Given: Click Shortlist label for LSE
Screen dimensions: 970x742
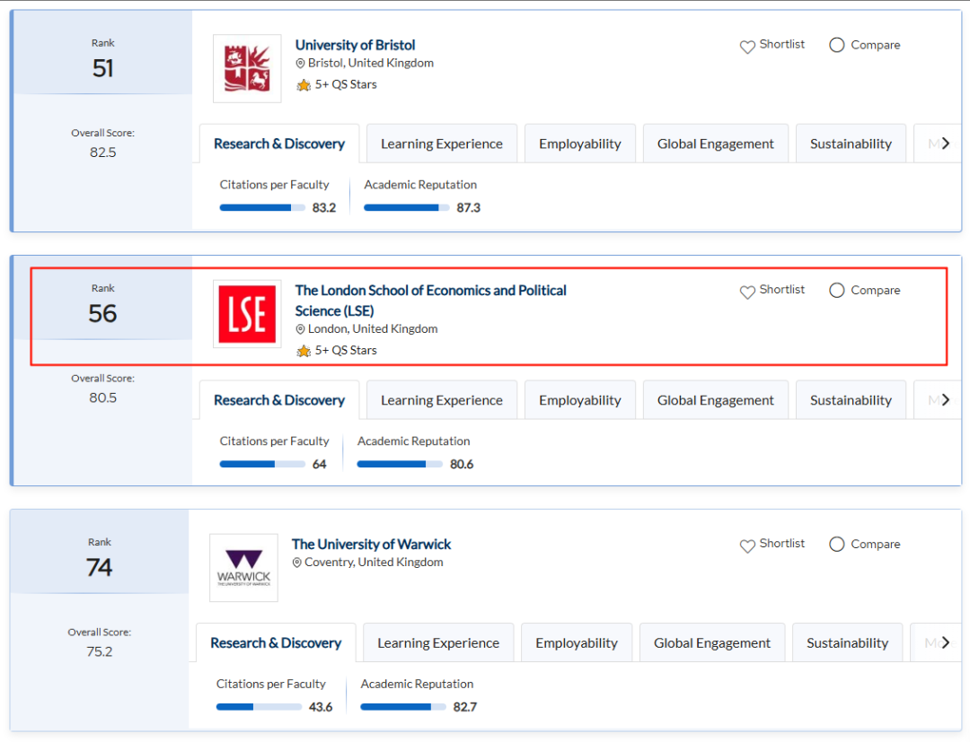Looking at the screenshot, I should [x=782, y=290].
